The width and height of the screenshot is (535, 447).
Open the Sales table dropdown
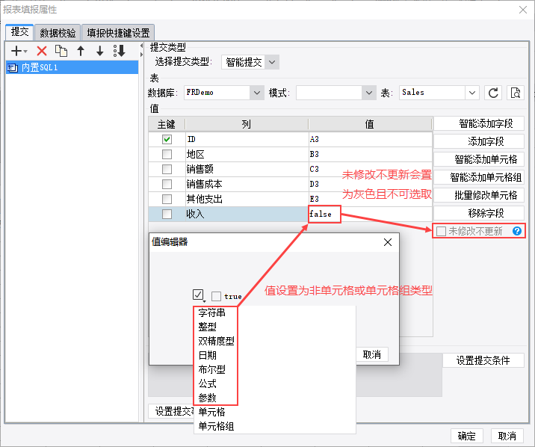[x=472, y=93]
